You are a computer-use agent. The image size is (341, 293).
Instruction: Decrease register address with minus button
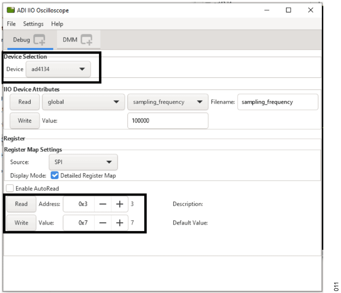103,204
